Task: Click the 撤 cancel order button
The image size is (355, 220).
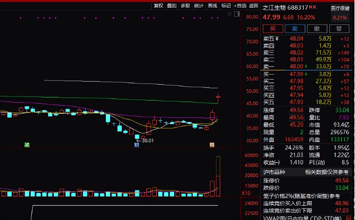Action: (317, 29)
